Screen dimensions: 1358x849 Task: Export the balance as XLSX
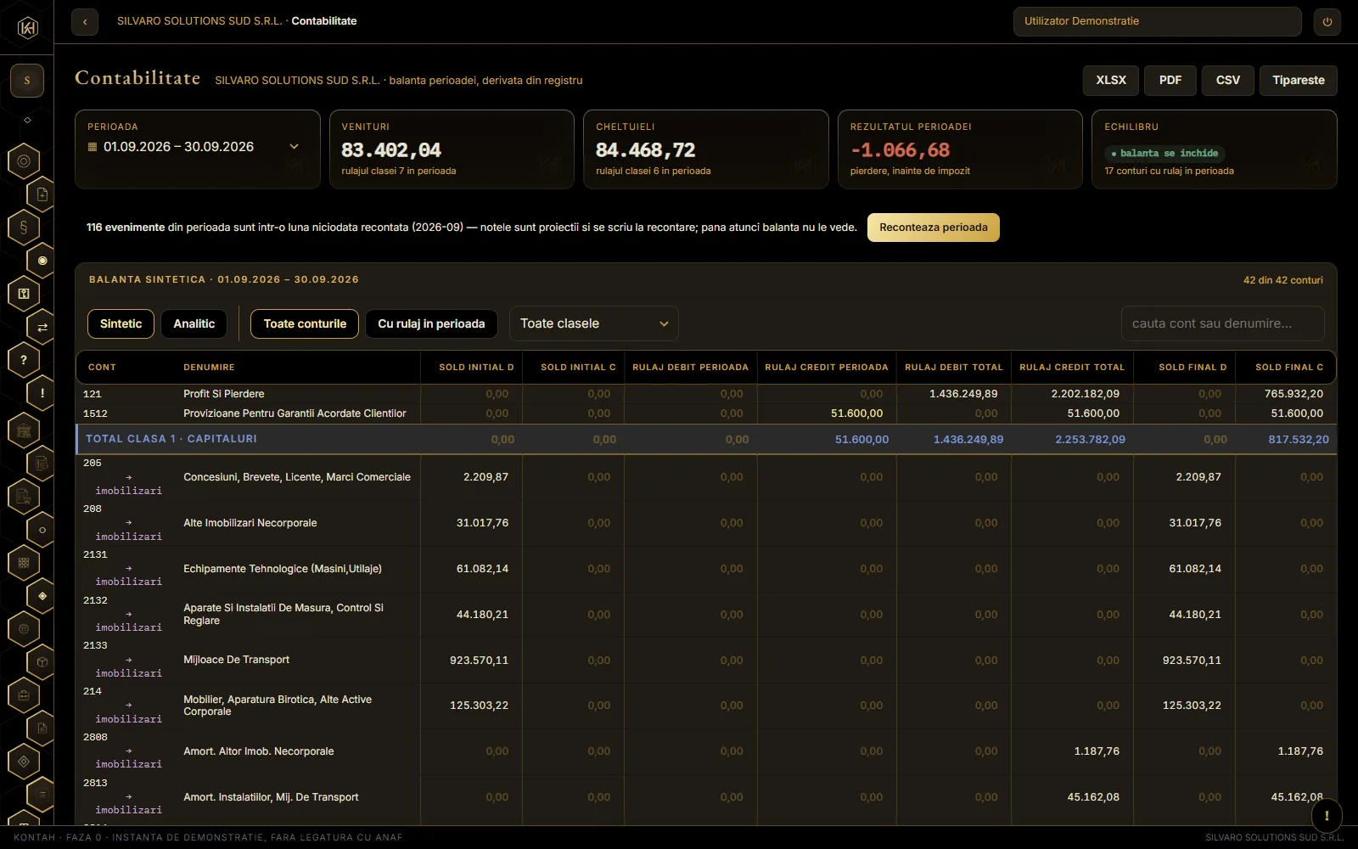click(x=1111, y=80)
